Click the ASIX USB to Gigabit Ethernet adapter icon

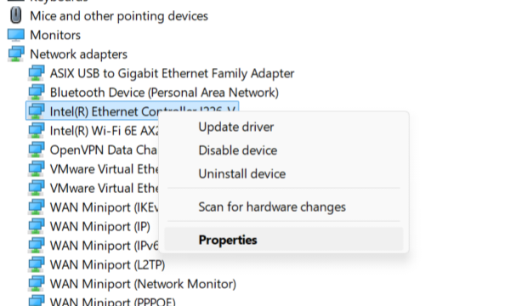tap(37, 73)
